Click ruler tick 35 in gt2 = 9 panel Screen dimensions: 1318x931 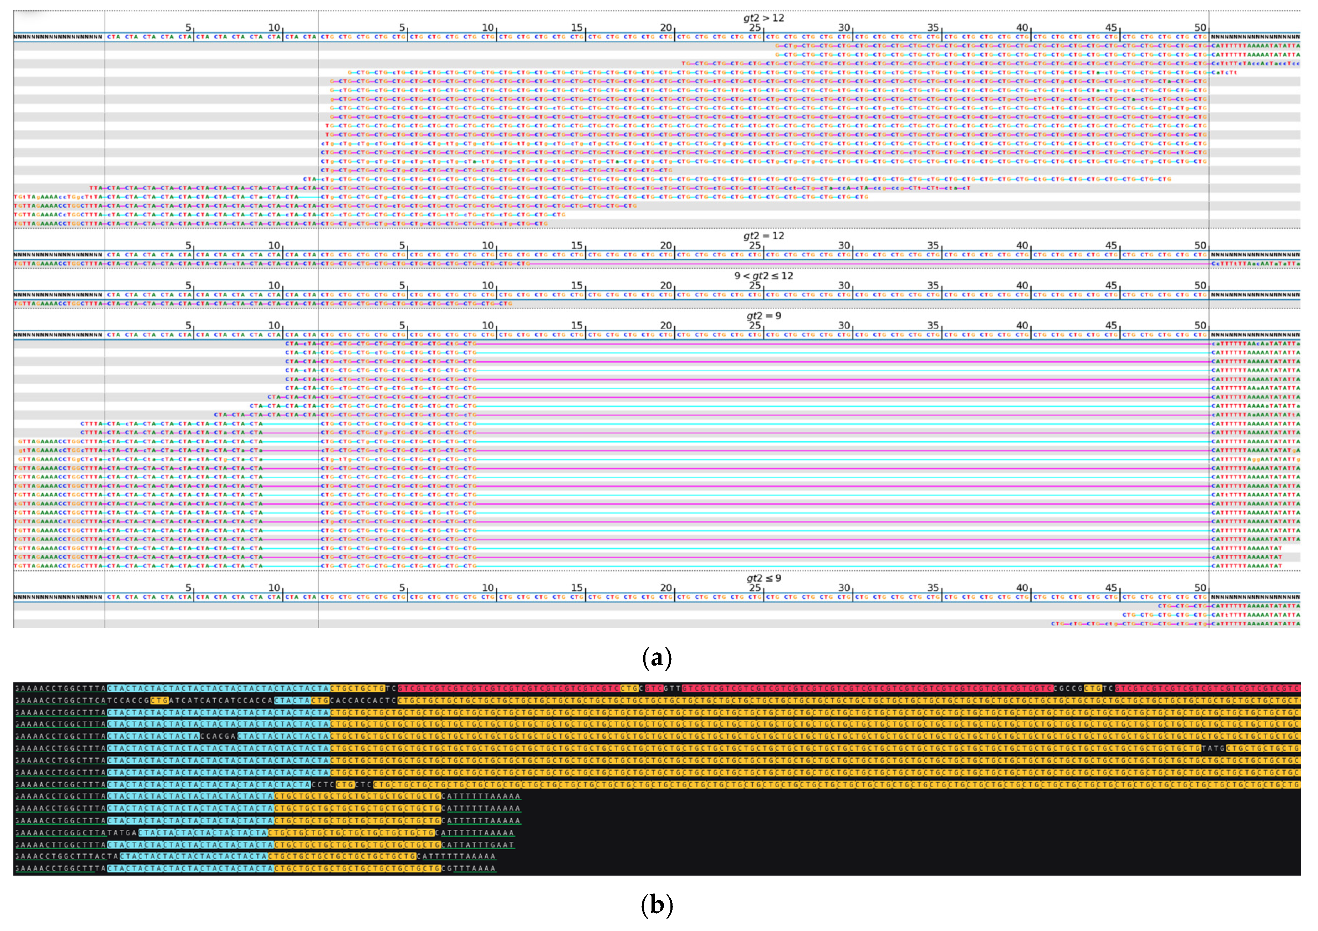[x=933, y=326]
